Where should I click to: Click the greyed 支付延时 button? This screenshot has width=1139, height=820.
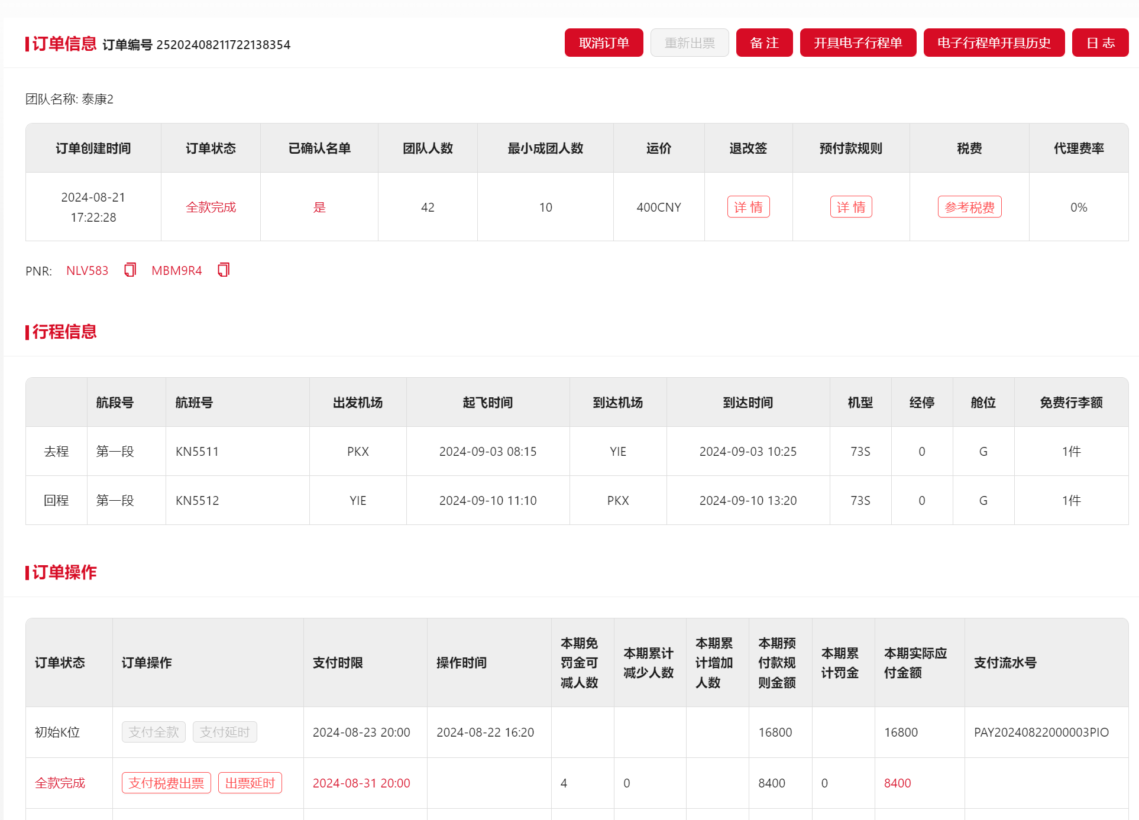(x=224, y=732)
